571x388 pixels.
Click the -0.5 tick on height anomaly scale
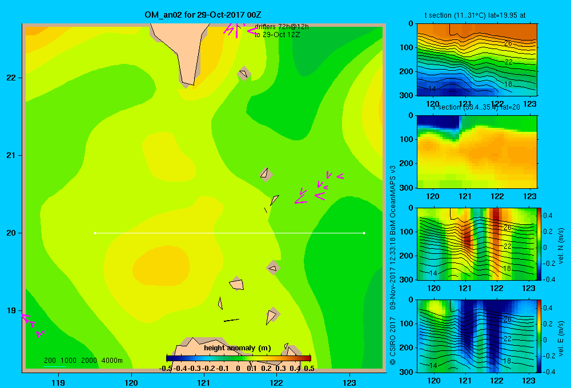pos(166,369)
